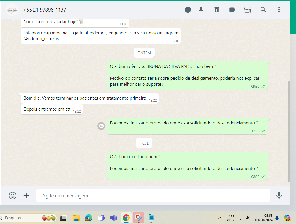
Task: Click the chat's vertical scrollbar
Action: (289, 130)
